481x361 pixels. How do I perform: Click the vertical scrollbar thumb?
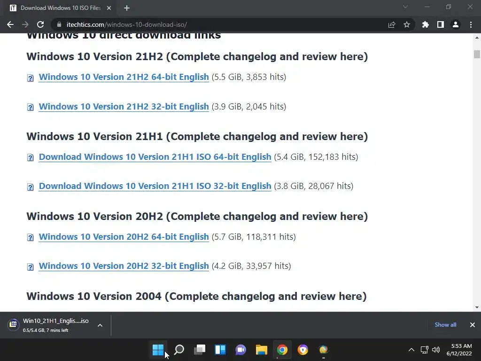pos(477,54)
